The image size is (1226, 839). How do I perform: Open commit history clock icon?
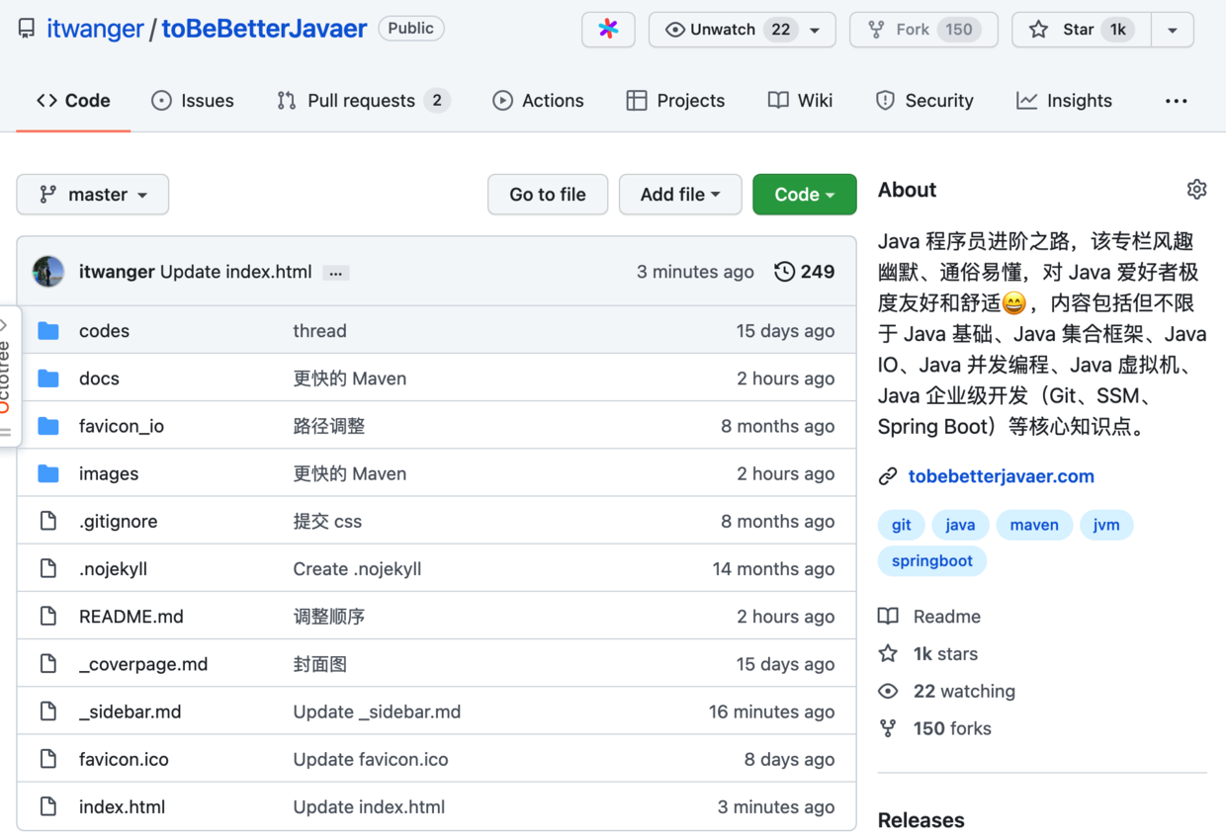coord(784,272)
